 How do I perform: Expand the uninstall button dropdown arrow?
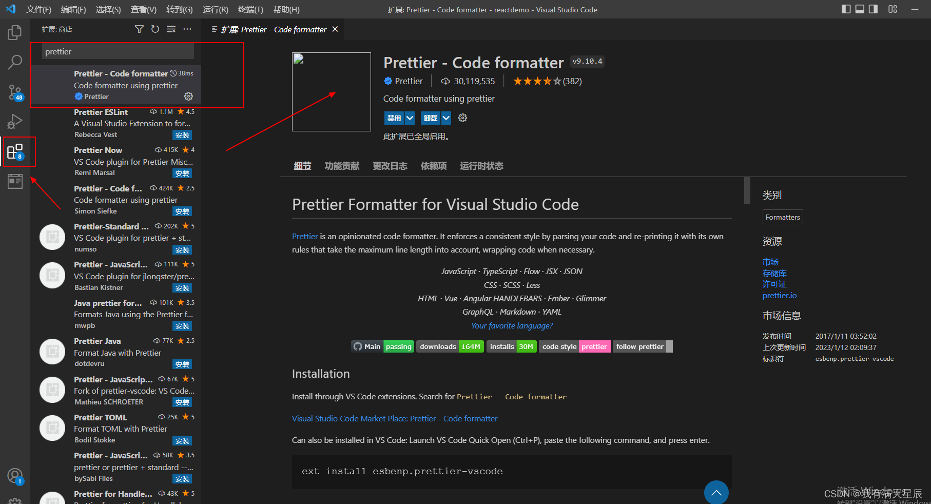click(446, 118)
